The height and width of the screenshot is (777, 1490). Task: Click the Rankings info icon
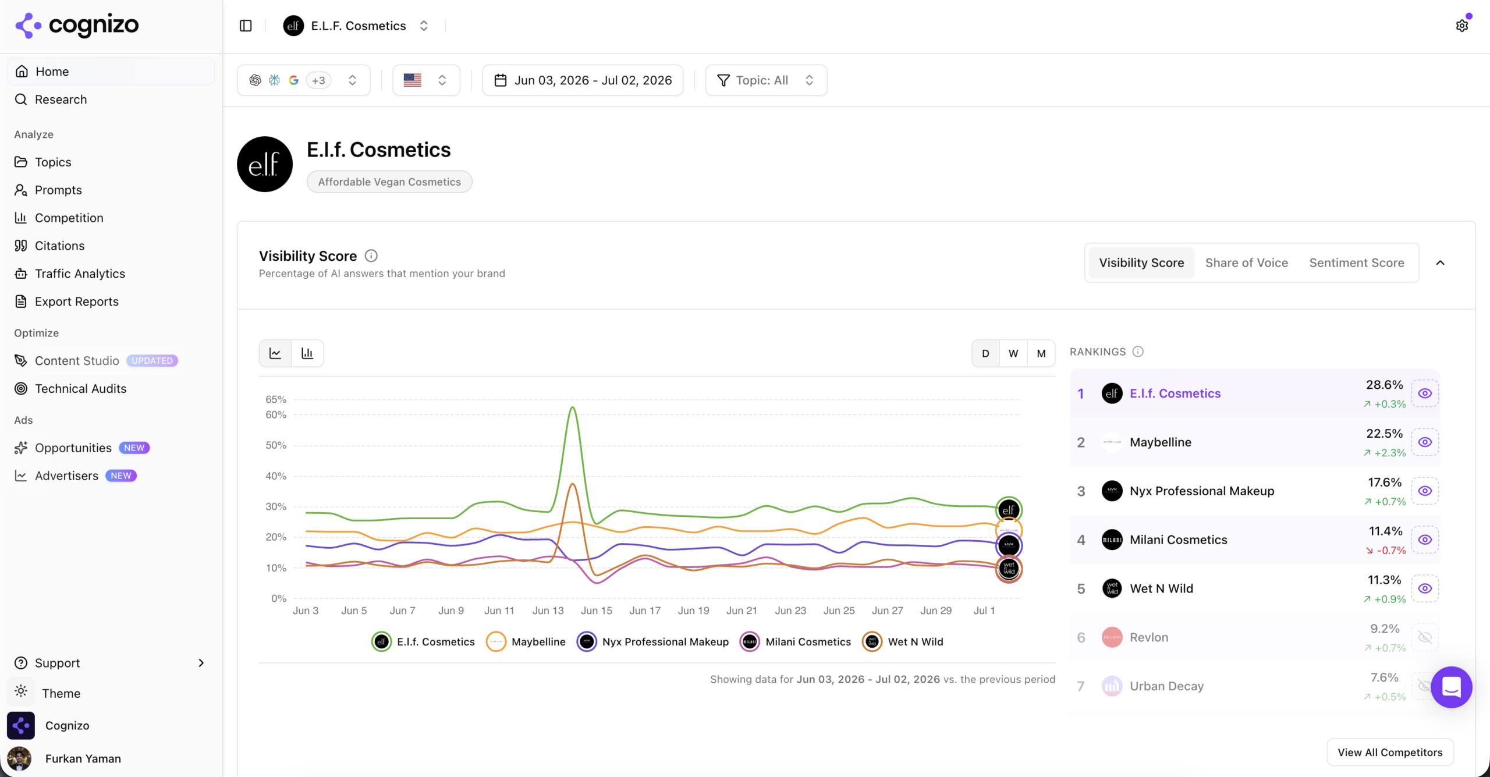[1138, 352]
